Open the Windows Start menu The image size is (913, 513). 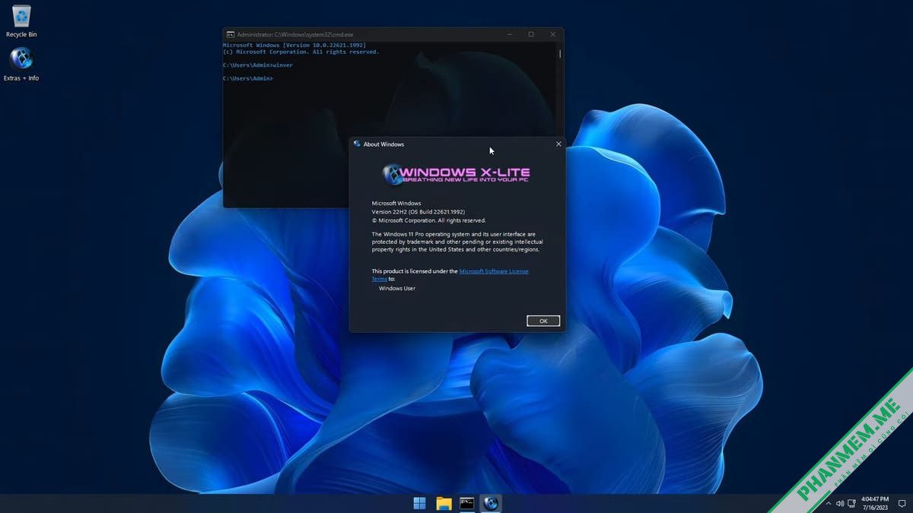click(419, 503)
